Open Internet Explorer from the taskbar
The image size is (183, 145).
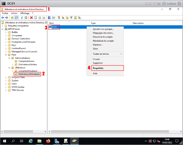point(31,141)
